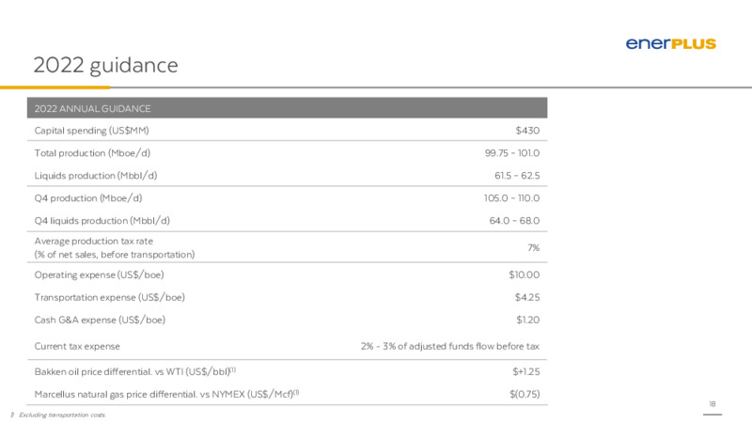Select the 2022 guidance slide title
The width and height of the screenshot is (752, 423).
[105, 65]
